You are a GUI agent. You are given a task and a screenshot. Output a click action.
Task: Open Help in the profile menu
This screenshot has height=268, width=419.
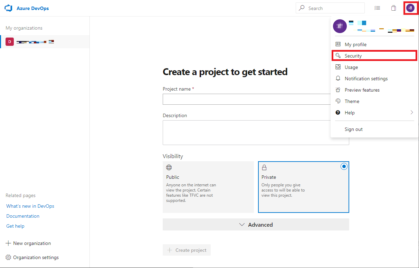point(374,112)
